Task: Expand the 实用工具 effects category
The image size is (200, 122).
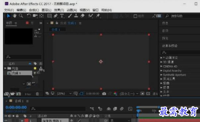Action: (161, 79)
